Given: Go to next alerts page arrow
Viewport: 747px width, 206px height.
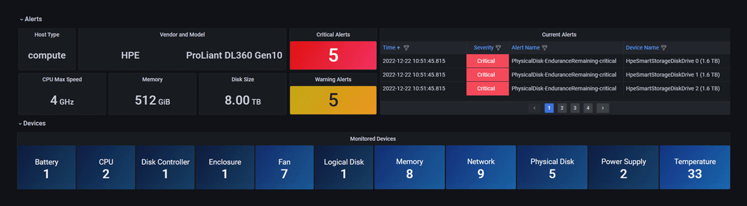Looking at the screenshot, I should click(x=602, y=108).
